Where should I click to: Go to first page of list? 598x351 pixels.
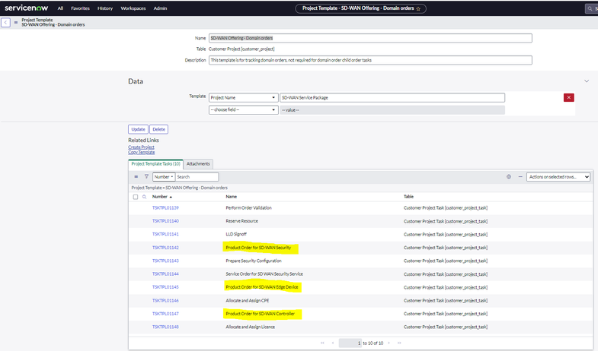322,343
